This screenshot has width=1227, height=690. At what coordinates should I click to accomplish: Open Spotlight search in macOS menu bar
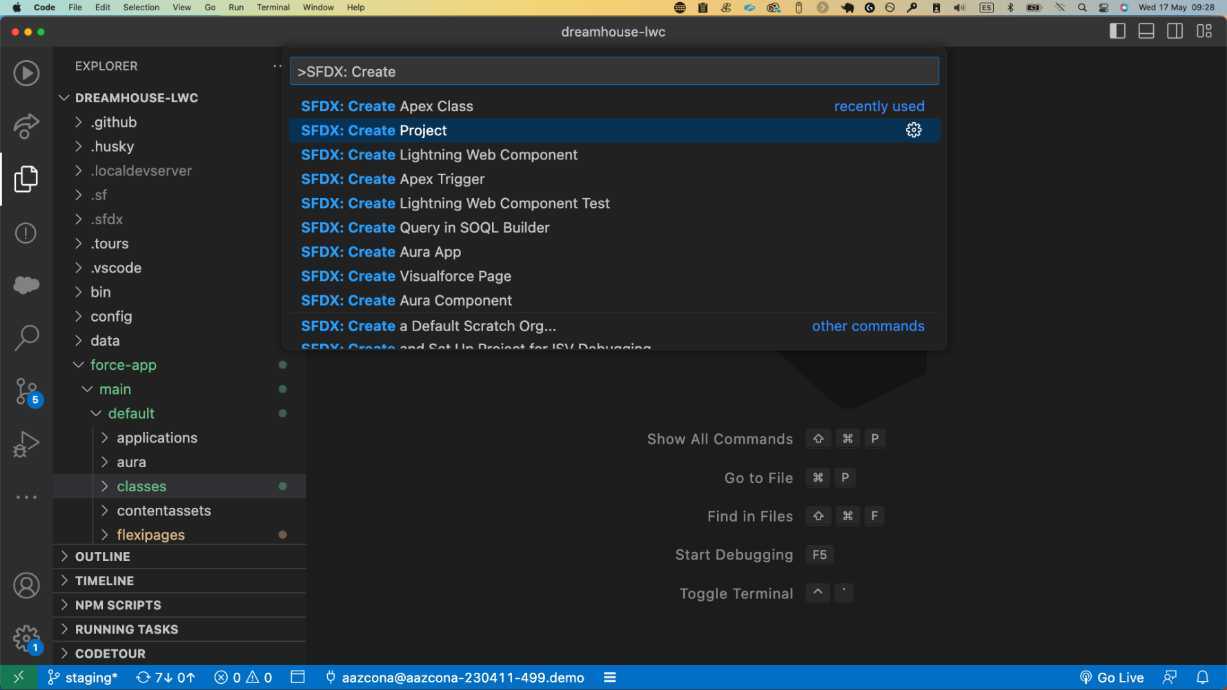point(1082,8)
